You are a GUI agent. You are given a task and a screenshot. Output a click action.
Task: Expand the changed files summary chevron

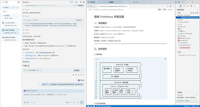[82, 70]
